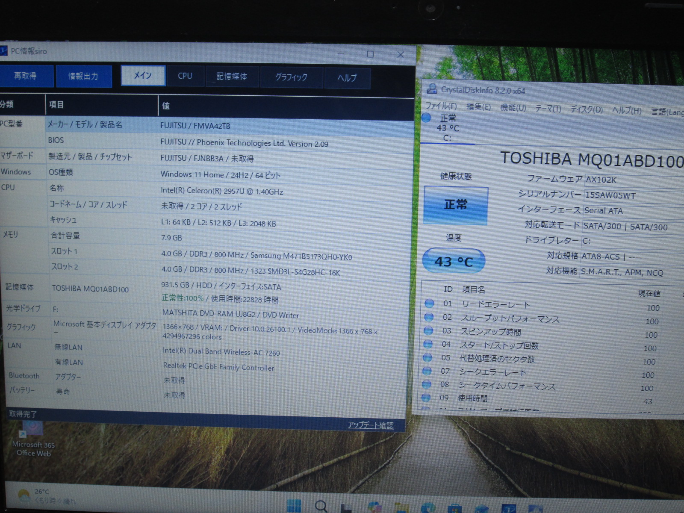684x513 pixels.
Task: Click the firmware field showing AX102K
Action: (634, 180)
